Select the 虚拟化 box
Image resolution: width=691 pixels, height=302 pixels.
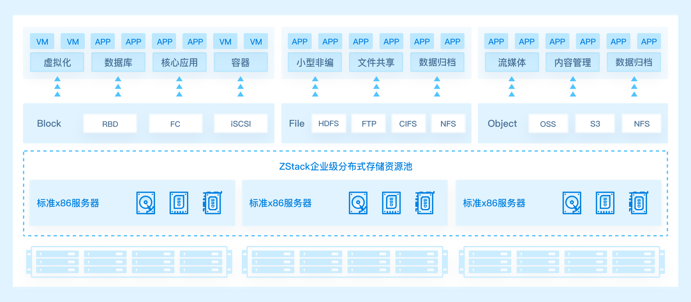point(57,62)
